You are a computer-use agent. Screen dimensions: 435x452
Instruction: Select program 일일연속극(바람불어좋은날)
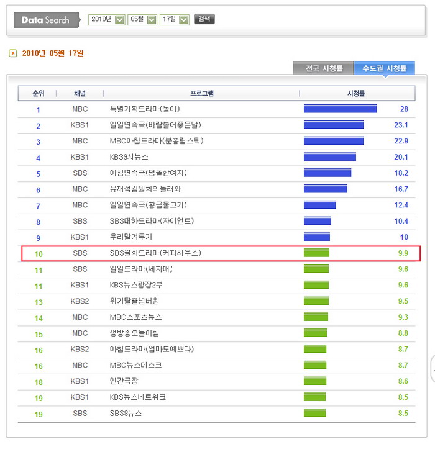[155, 125]
